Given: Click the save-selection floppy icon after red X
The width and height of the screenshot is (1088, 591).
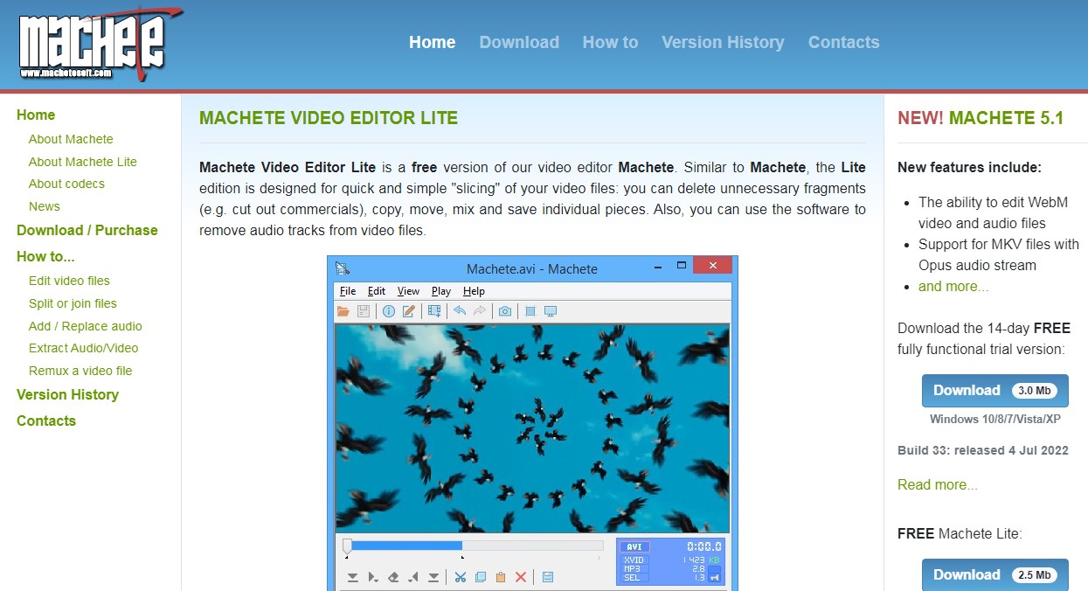Looking at the screenshot, I should click(x=548, y=577).
